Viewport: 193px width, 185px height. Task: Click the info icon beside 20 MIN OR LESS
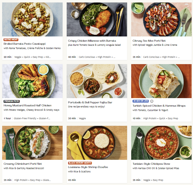point(152,101)
